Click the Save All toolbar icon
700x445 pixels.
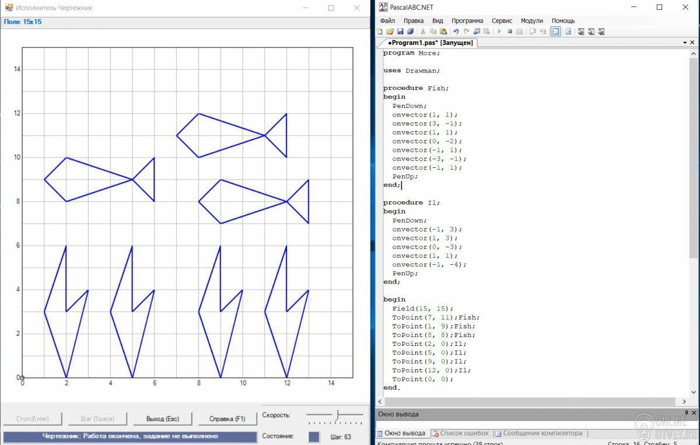(410, 31)
